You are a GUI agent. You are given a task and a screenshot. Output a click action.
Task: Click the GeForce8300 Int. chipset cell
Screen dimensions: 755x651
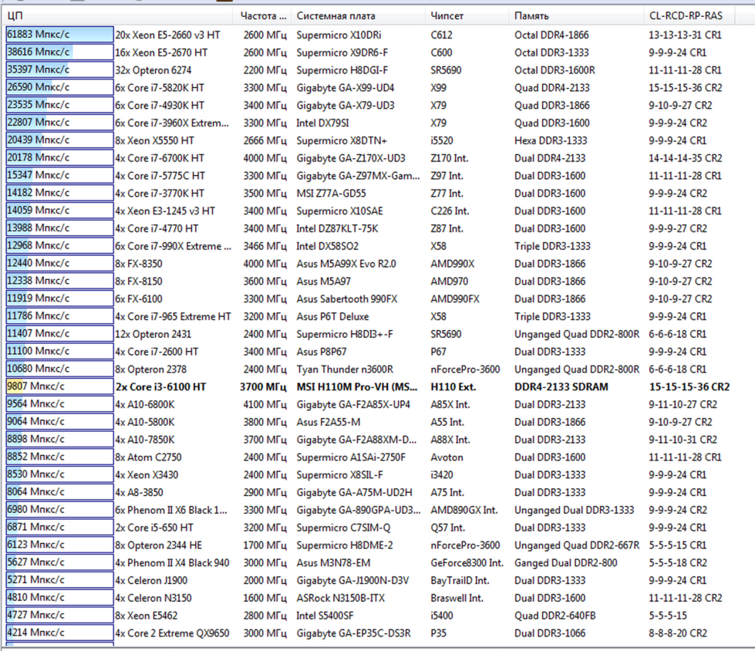click(x=467, y=563)
